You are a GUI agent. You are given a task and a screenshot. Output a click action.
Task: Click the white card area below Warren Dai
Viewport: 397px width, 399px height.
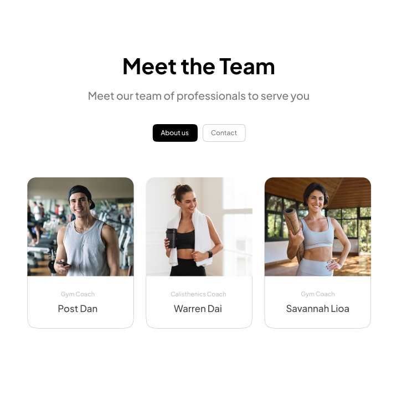click(199, 321)
